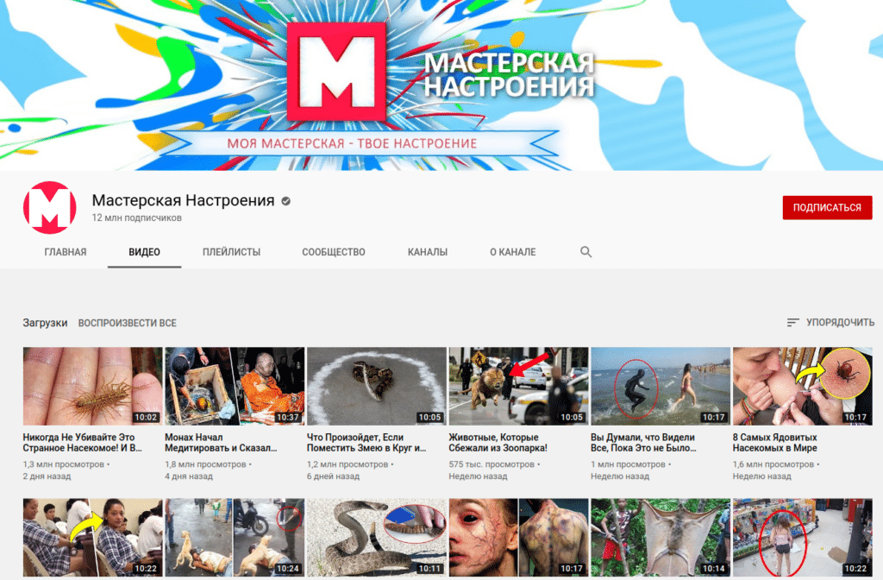Go to the Сообщество tab
Screen dimensions: 883x580
333,252
